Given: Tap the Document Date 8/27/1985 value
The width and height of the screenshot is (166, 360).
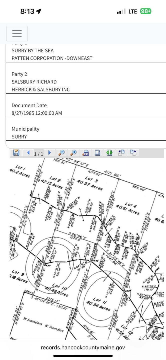Looking at the screenshot, I should [37, 113].
